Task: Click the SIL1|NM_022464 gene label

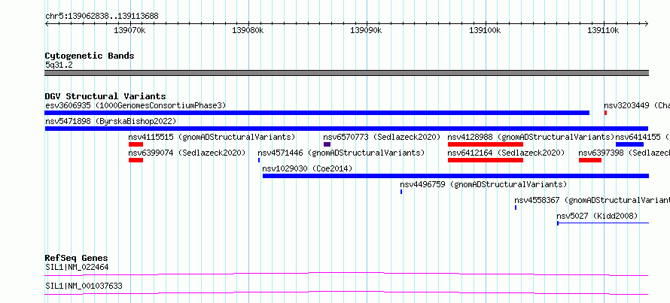Action: [x=77, y=267]
